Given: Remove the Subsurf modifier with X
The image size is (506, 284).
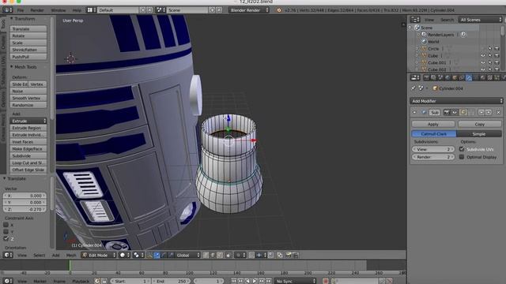Looking at the screenshot, I should [498, 112].
